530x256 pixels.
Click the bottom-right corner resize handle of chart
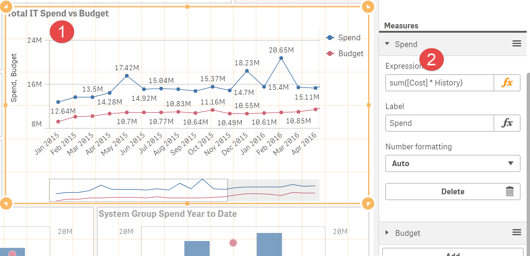pyautogui.click(x=368, y=203)
